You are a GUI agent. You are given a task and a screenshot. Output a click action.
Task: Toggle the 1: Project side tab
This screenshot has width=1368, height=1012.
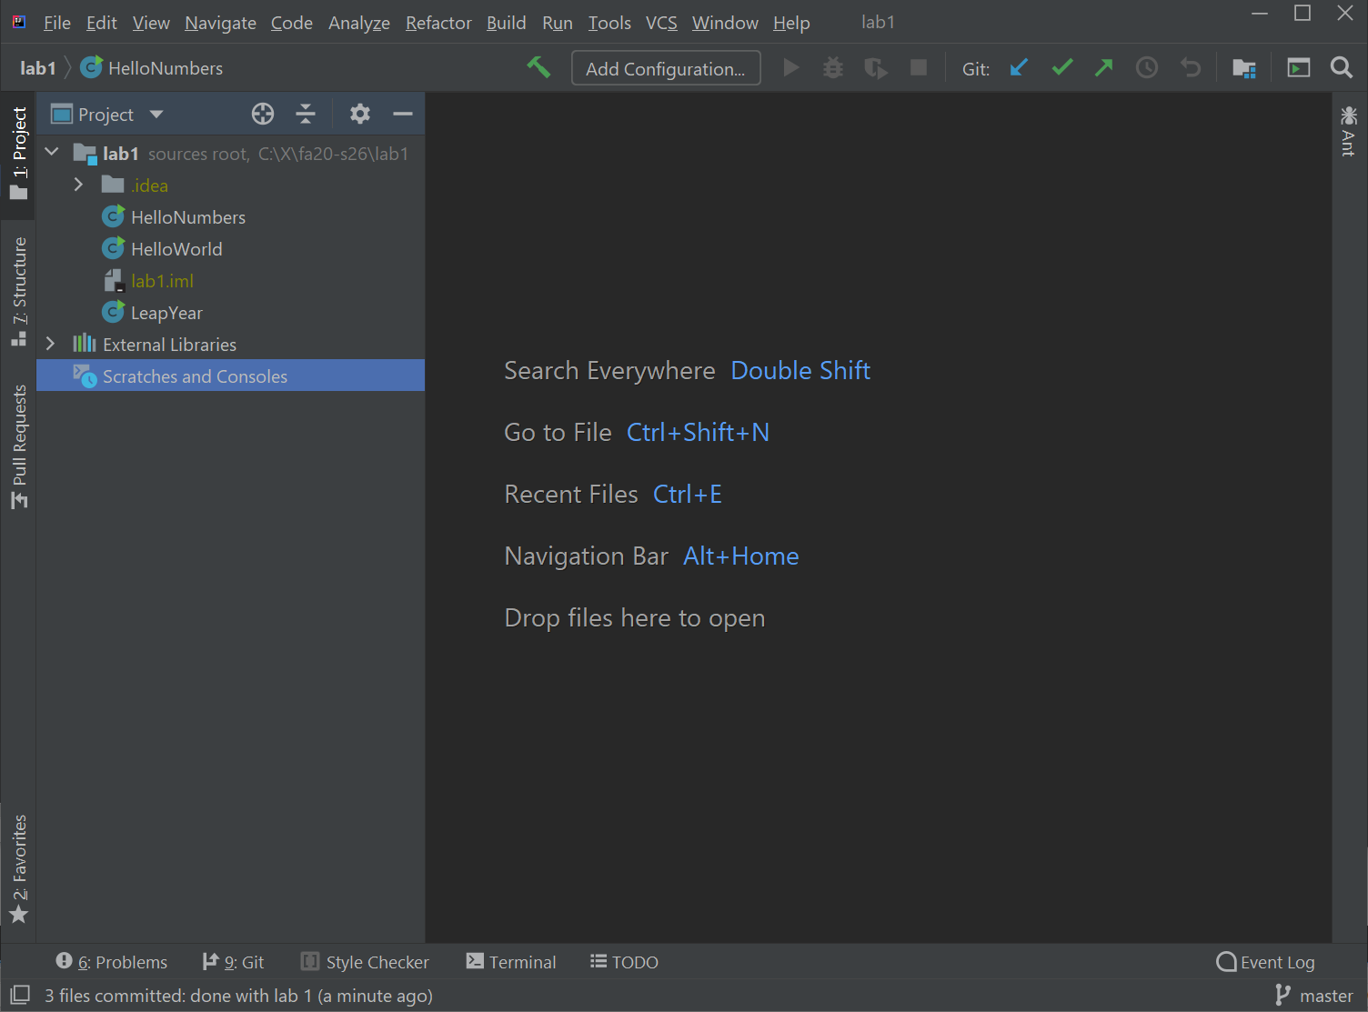coord(18,154)
